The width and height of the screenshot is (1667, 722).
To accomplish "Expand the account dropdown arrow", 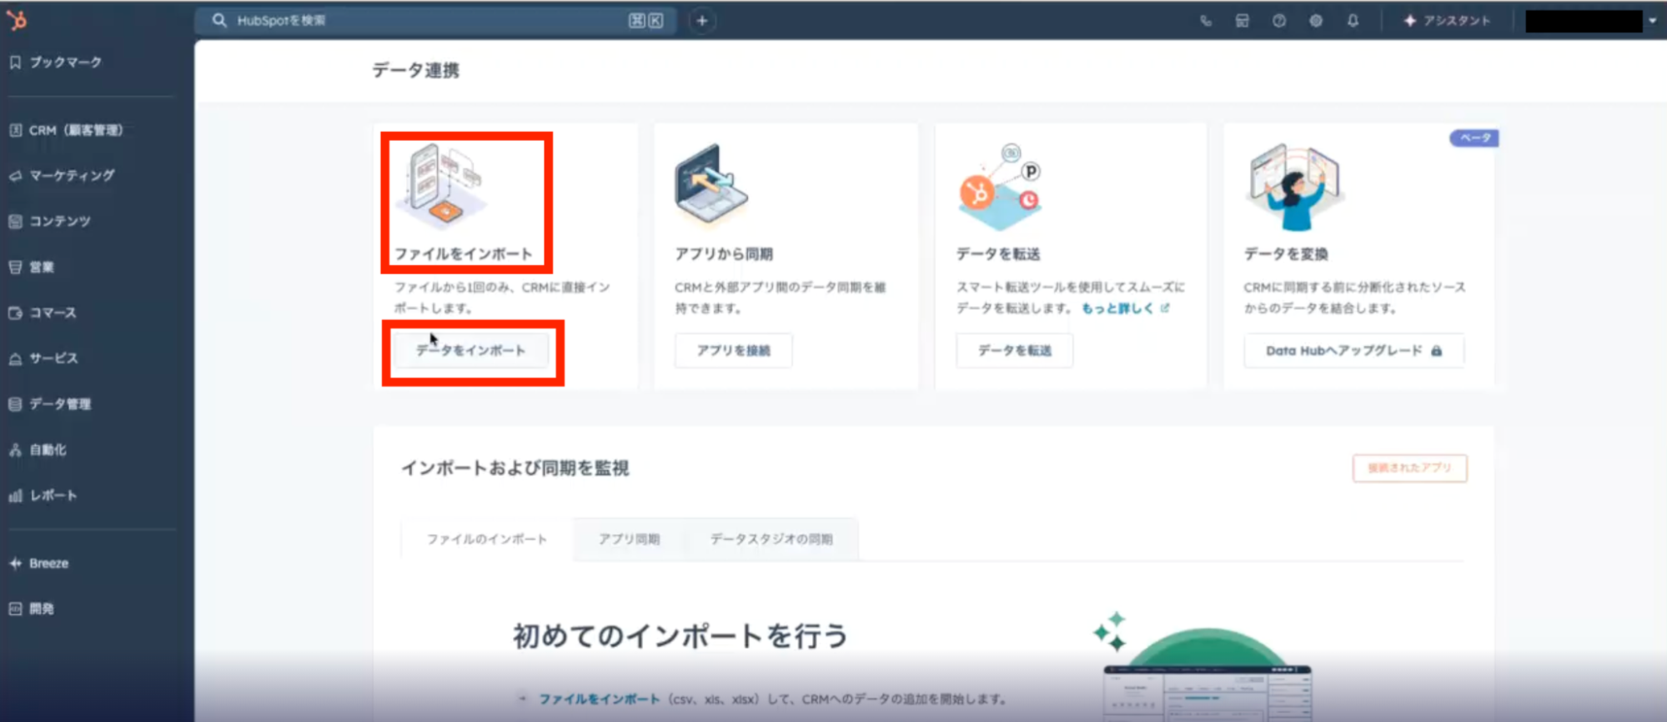I will [1652, 21].
